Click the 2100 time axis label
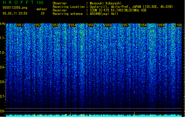This screenshot has height=117, width=185. tap(178, 25)
